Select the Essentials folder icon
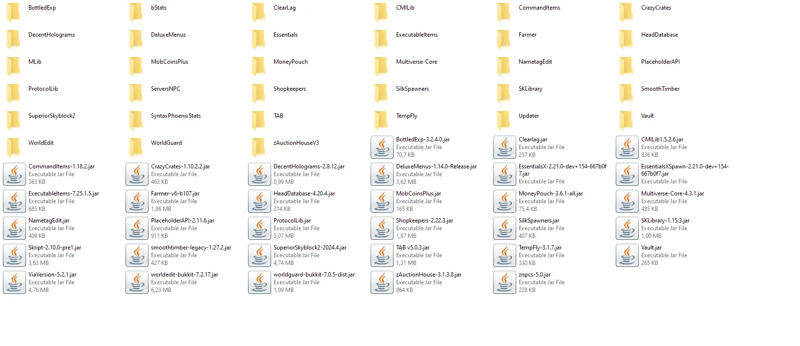The width and height of the screenshot is (800, 346). coord(259,39)
